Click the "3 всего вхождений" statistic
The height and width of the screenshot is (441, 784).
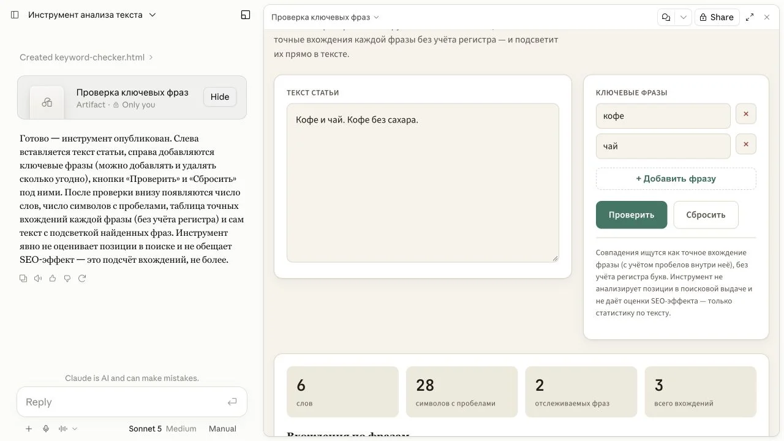coord(701,392)
